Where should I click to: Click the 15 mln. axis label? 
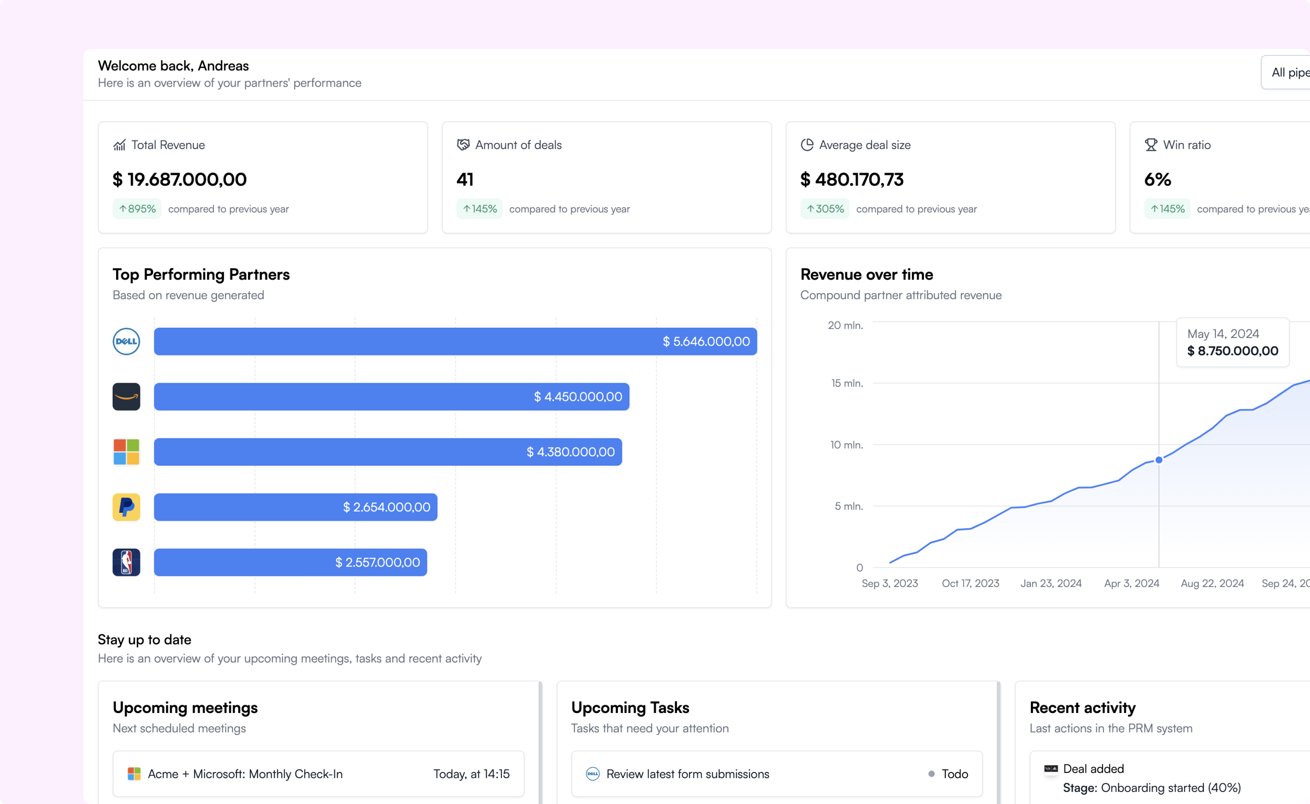(x=847, y=383)
